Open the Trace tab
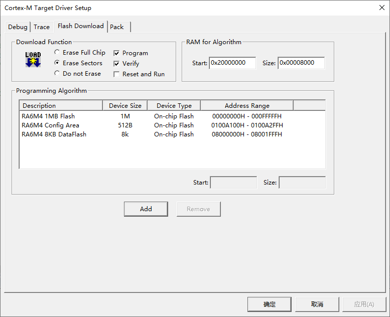Image resolution: width=390 pixels, height=317 pixels. coord(42,27)
